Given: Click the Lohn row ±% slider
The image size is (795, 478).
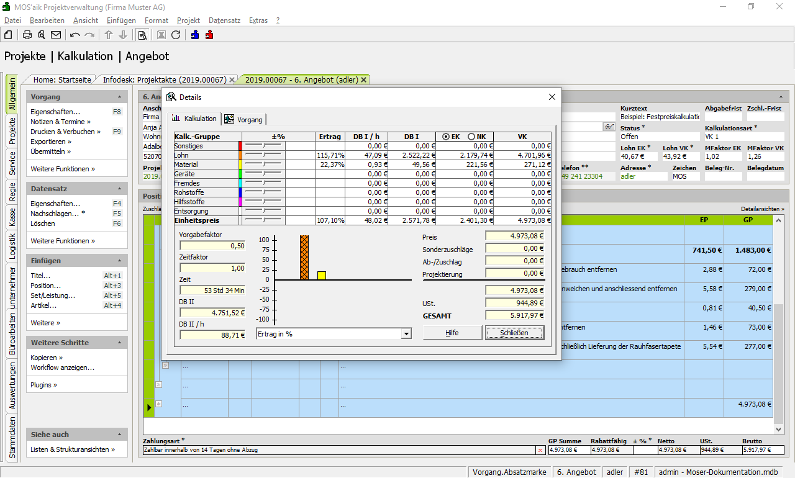Looking at the screenshot, I should pyautogui.click(x=263, y=155).
